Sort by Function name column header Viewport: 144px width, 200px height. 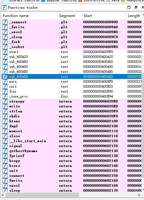(x=30, y=16)
